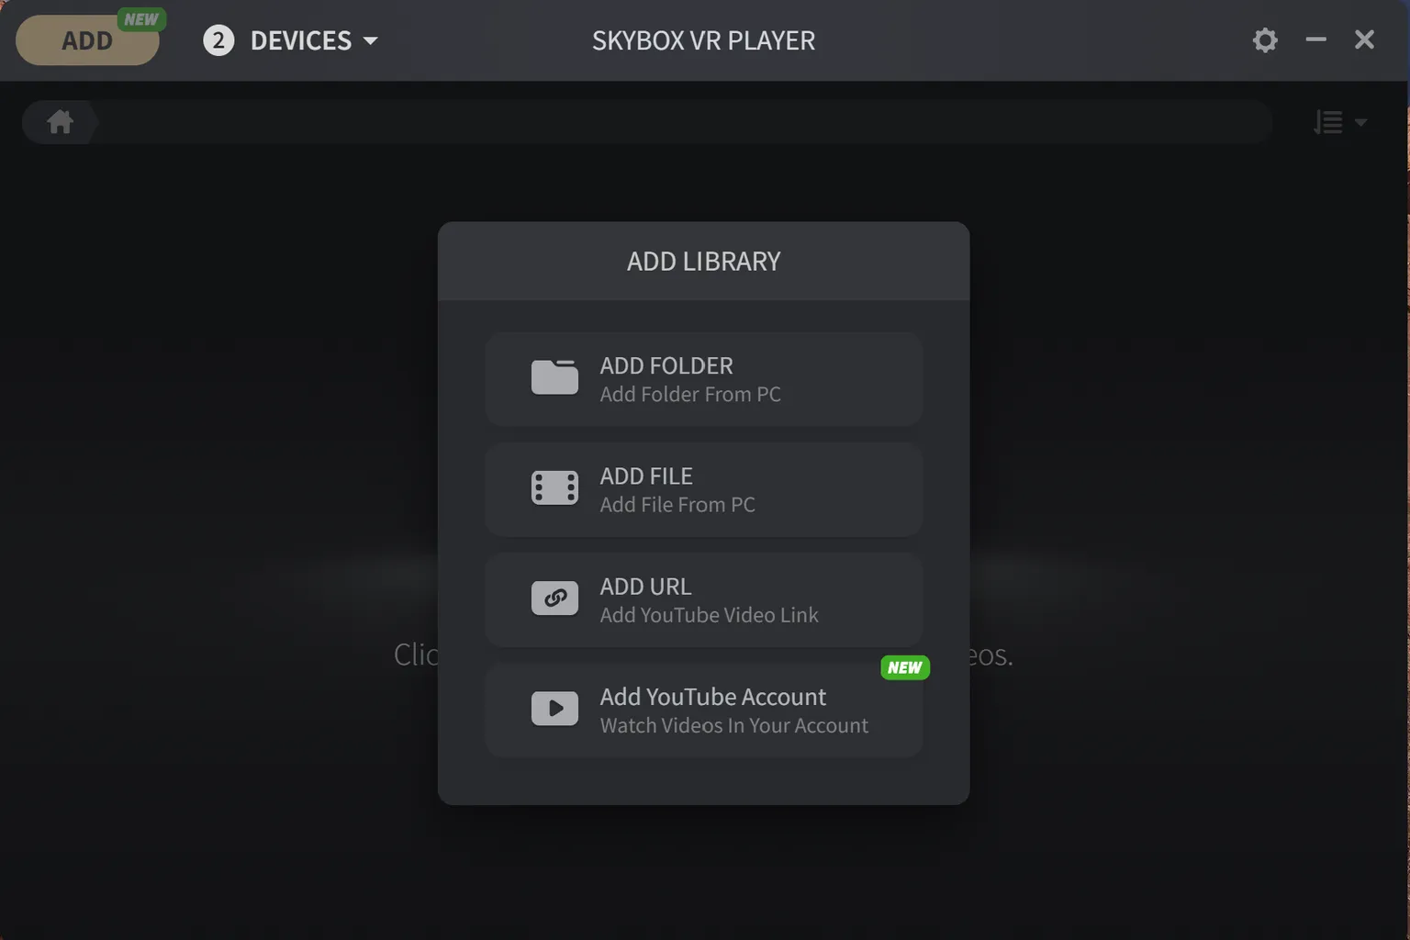Click 'Add File From PC' subtitle

click(x=677, y=505)
